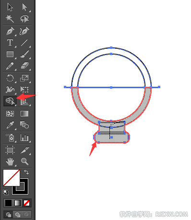This screenshot has width=191, height=220.
Task: Reset to default fill and stroke
Action: pos(6,192)
